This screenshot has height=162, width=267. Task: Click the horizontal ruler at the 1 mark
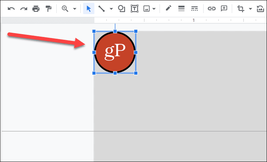tap(193, 20)
